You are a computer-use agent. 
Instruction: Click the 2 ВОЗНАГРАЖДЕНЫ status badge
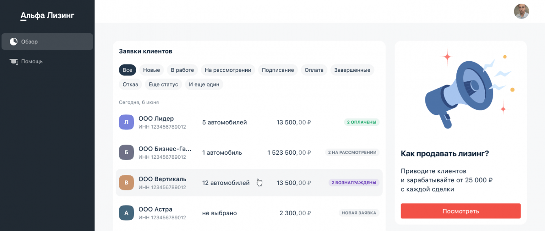pos(354,183)
